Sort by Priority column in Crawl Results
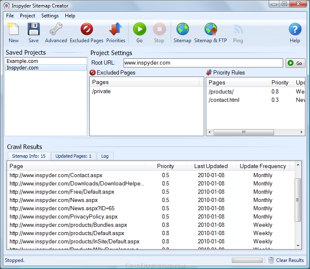Image resolution: width=310 pixels, height=269 pixels. pyautogui.click(x=165, y=166)
